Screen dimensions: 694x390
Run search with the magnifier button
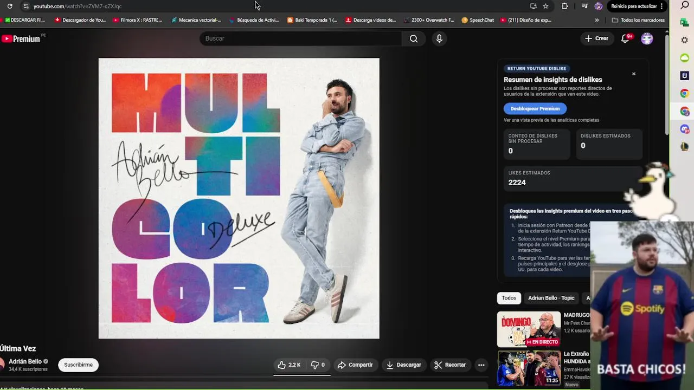(414, 38)
